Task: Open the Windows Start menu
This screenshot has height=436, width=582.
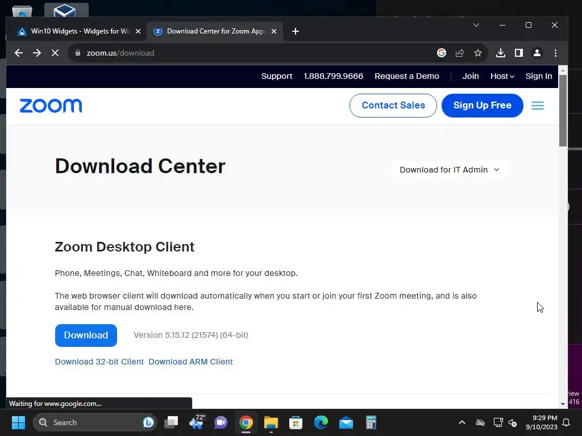Action: pos(18,422)
